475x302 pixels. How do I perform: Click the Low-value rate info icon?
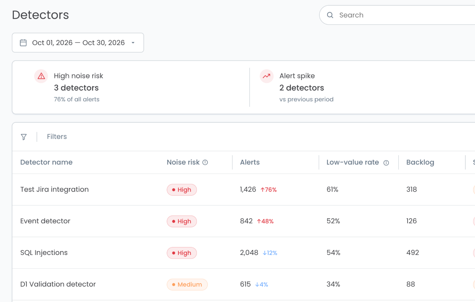tap(386, 163)
